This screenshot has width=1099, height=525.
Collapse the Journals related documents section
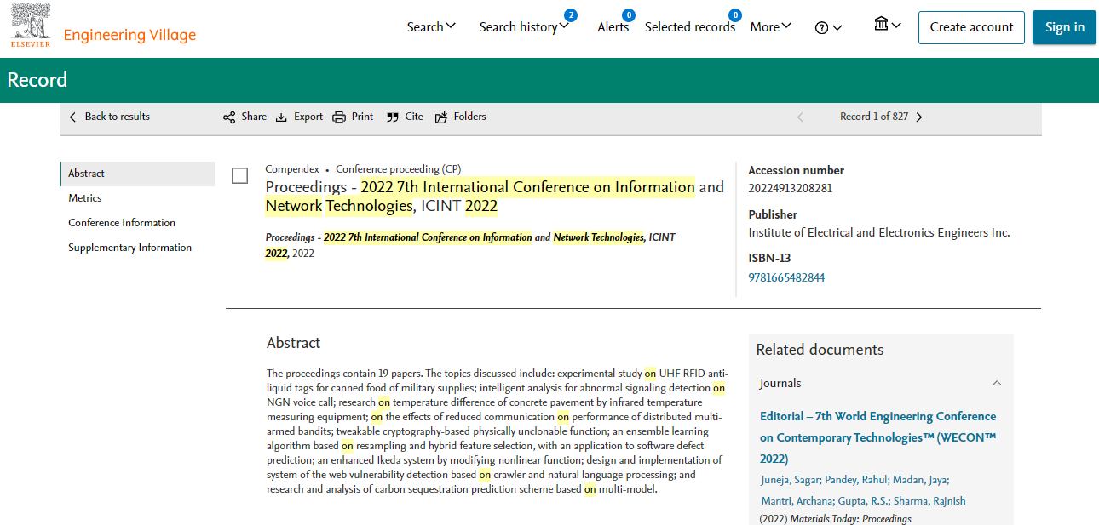(997, 384)
